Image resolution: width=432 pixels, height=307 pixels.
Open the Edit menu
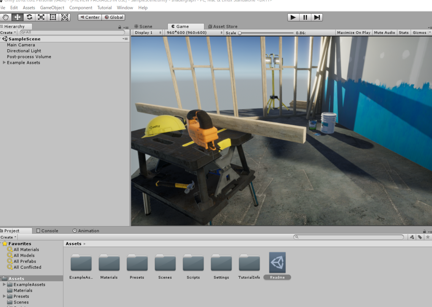[x=14, y=8]
